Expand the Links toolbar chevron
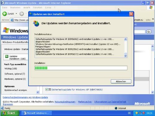Viewport: 155px width, 116px height. [153, 19]
